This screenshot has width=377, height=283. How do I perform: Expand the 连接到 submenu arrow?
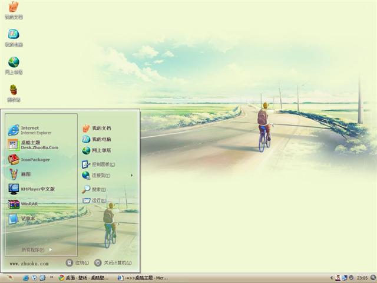pos(132,175)
